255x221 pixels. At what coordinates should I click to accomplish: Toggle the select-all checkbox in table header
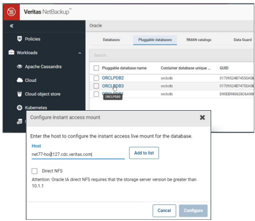[96, 68]
